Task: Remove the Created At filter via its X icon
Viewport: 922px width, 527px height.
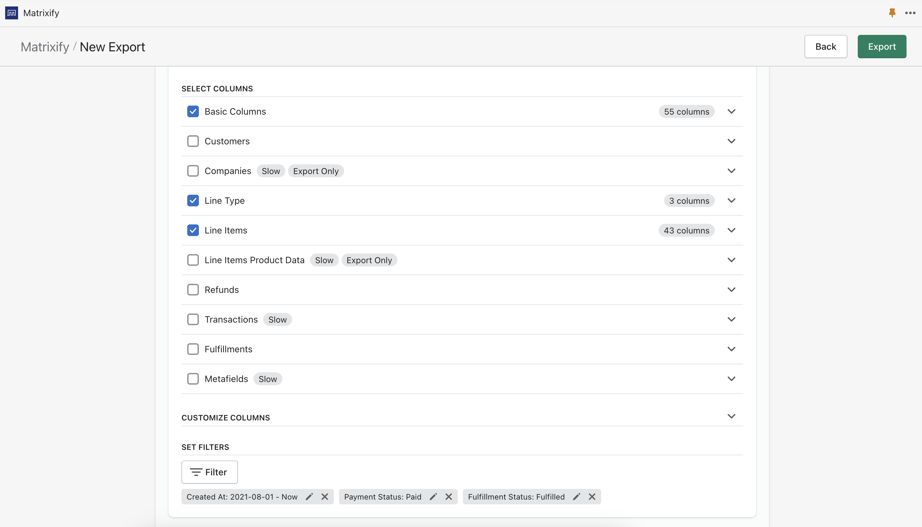Action: [x=324, y=496]
